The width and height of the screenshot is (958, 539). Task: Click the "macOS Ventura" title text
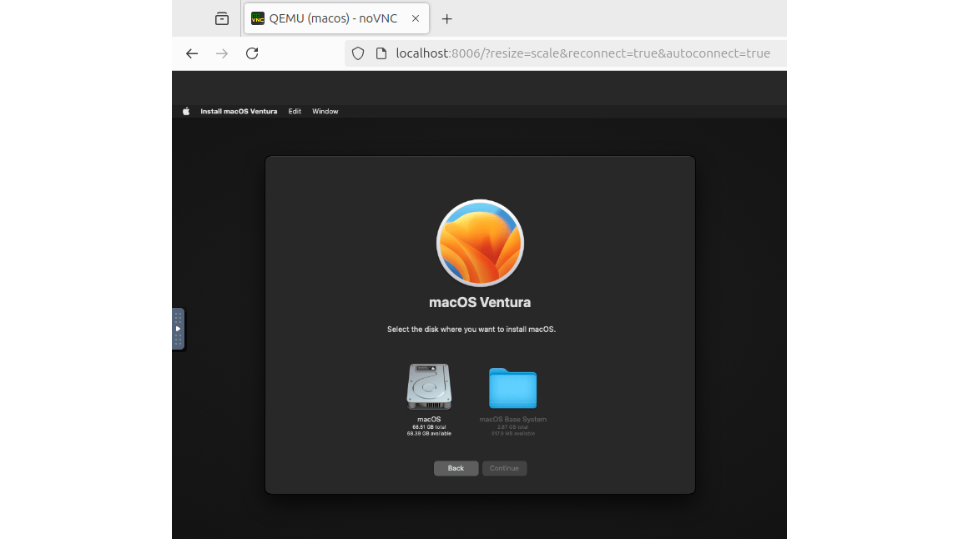480,303
